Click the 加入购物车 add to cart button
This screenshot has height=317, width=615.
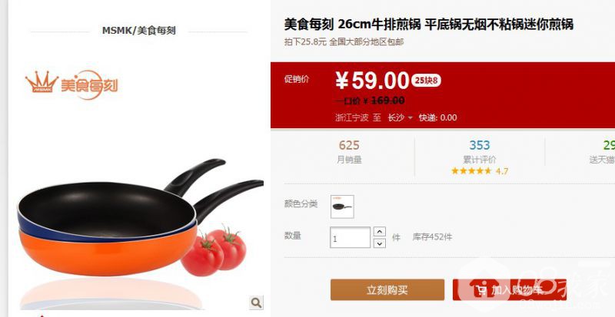pos(510,290)
